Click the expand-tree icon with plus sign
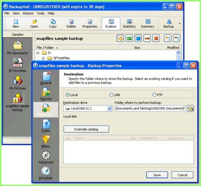The width and height of the screenshot is (201, 186). pyautogui.click(x=168, y=38)
